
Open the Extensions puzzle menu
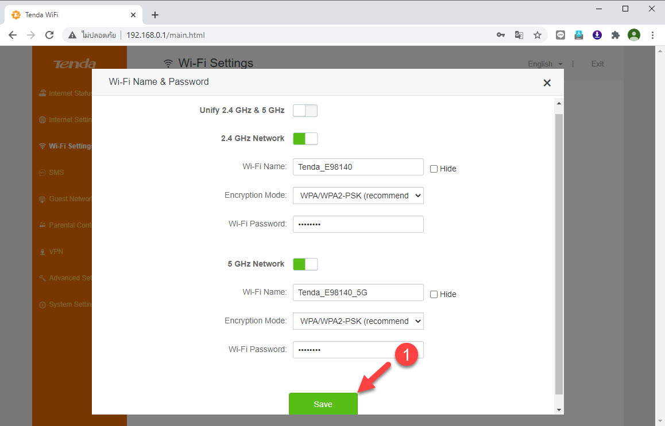click(616, 35)
